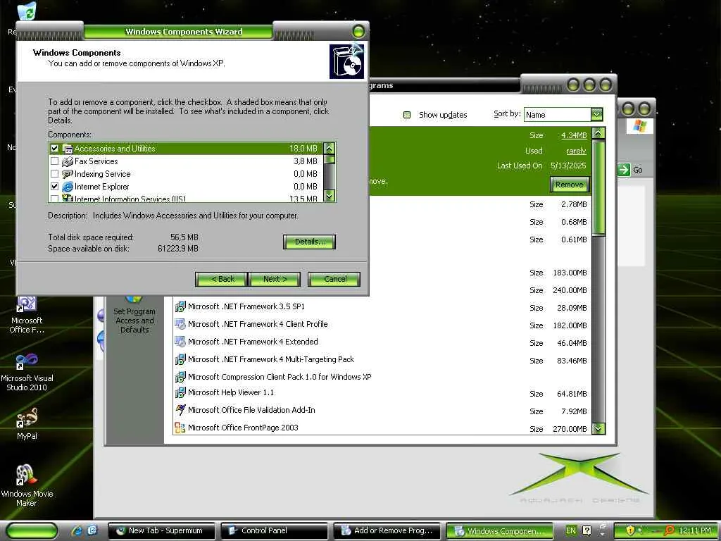The width and height of the screenshot is (721, 541).
Task: Open the Start button on taskbar
Action: (x=32, y=531)
